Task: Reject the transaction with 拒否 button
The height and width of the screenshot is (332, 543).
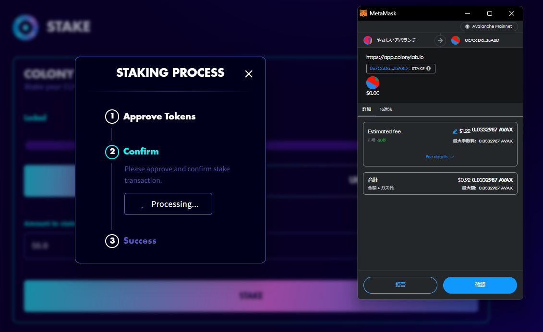Action: click(x=400, y=285)
